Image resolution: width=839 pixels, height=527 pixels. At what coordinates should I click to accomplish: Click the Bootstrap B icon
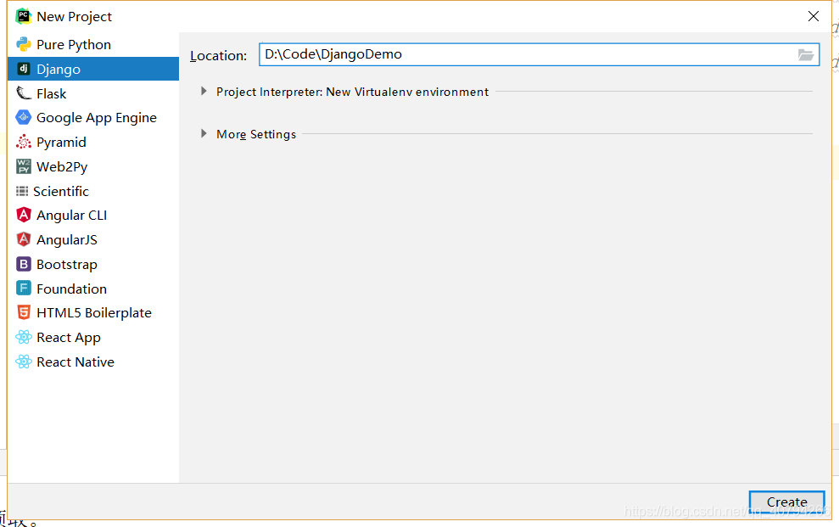[24, 264]
